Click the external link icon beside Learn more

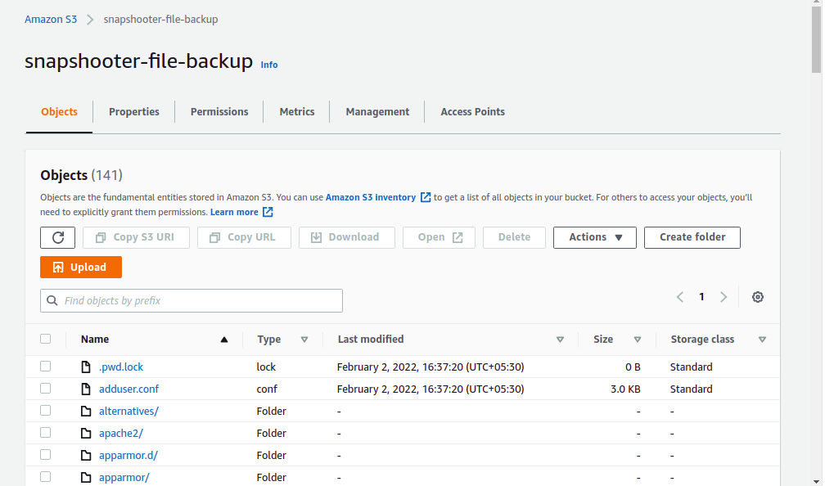268,212
